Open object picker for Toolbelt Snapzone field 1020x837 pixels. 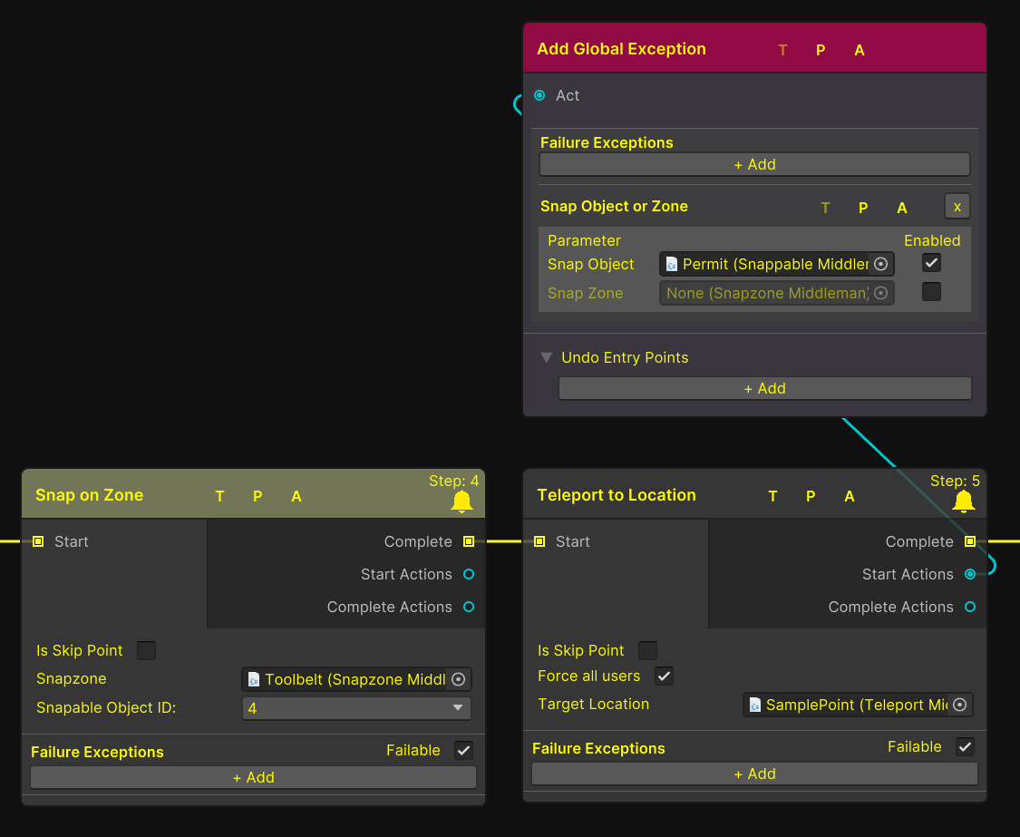tap(459, 679)
